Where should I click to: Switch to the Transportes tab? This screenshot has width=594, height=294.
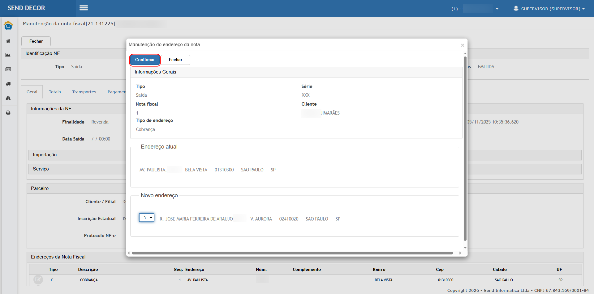click(x=84, y=92)
